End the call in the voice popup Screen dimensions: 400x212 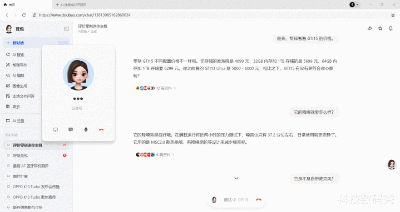[x=101, y=129]
